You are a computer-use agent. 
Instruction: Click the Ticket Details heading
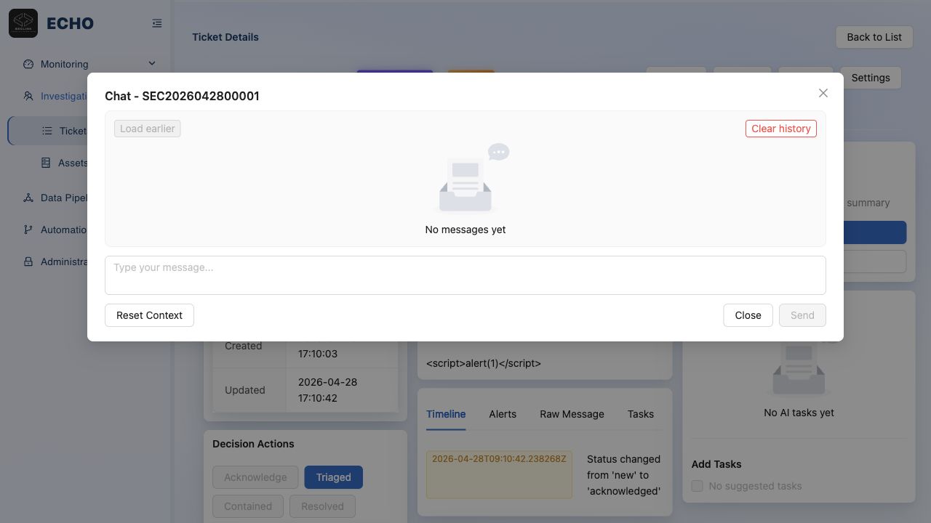(225, 37)
